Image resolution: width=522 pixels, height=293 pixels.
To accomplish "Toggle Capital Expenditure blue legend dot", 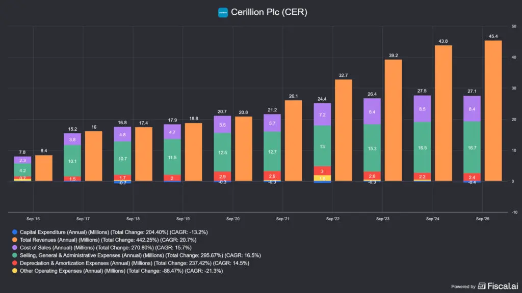I will (x=15, y=232).
